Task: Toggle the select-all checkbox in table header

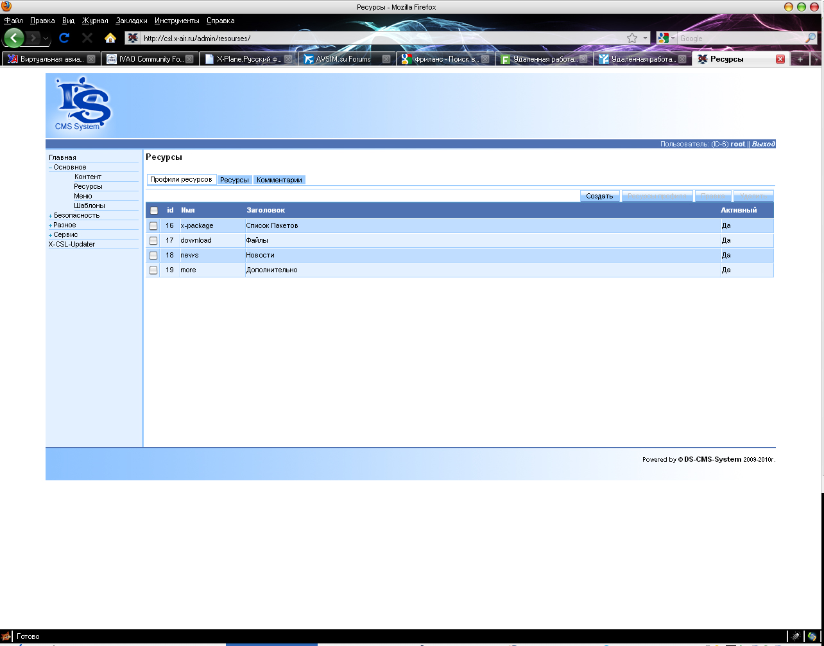Action: point(153,210)
